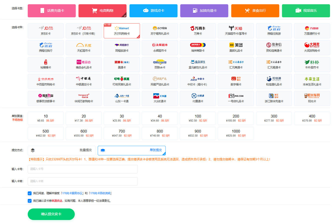Select the 唯品会礼品卡 card

click(x=84, y=65)
